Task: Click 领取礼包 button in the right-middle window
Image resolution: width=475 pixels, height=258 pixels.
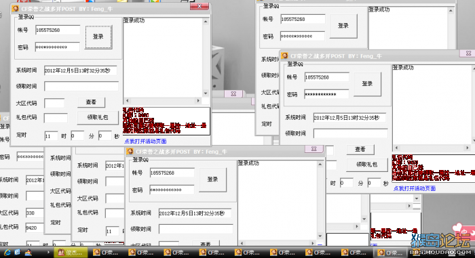Action: [367, 165]
